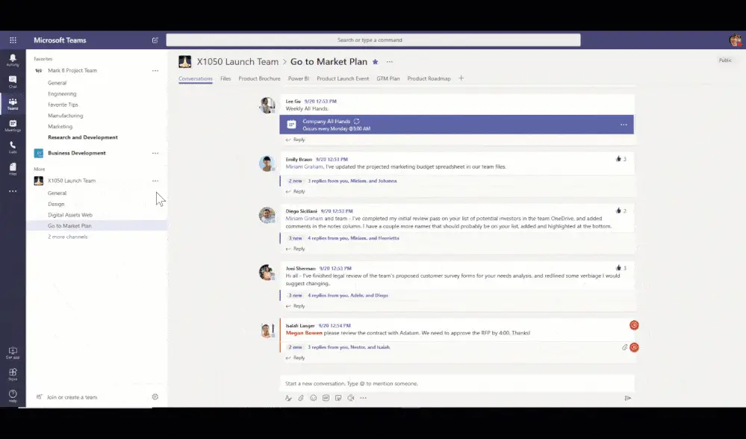This screenshot has height=439, width=746.
Task: Click the Search or type a command box
Action: [373, 40]
